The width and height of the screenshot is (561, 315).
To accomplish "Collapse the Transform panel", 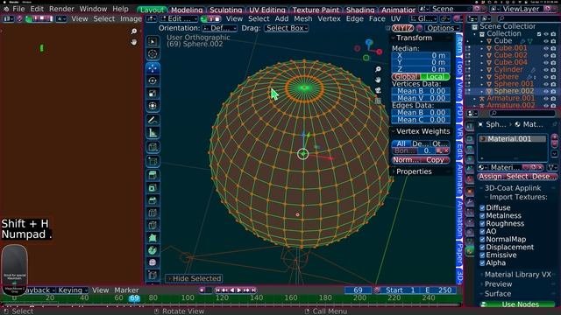I will [414, 38].
